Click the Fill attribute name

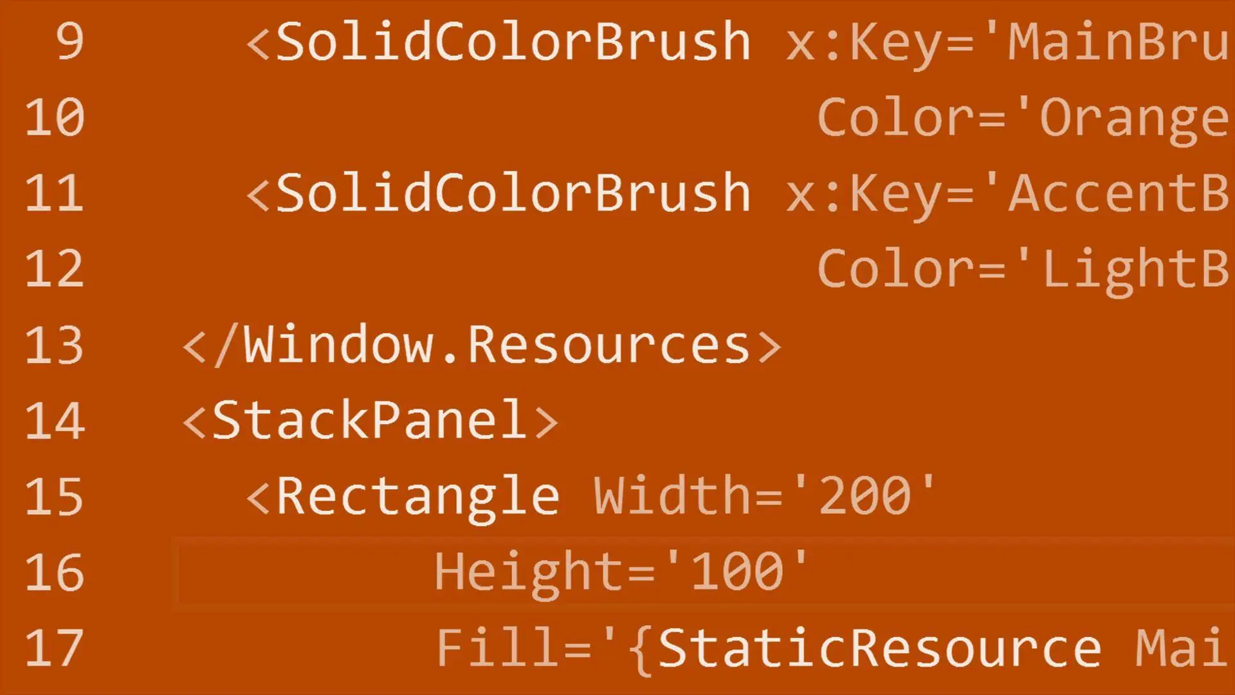(499, 647)
